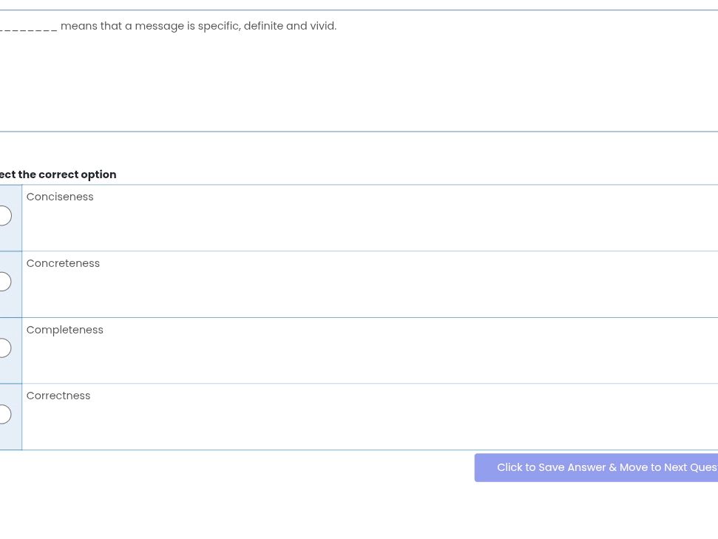
Task: Click the 'Concreteness' option text
Action: pos(63,263)
